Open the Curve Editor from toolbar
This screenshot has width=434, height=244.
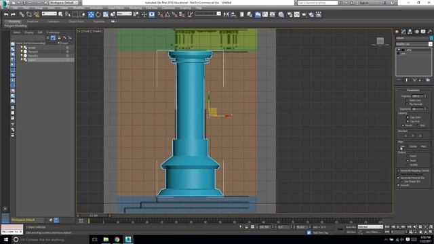(x=265, y=14)
